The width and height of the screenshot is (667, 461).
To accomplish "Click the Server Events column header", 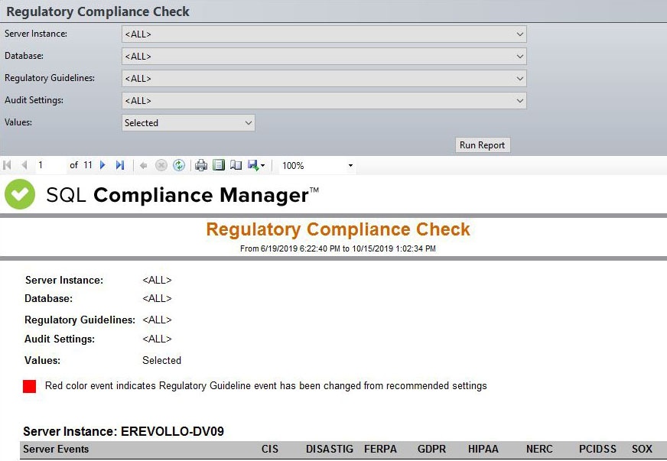I will tap(56, 449).
